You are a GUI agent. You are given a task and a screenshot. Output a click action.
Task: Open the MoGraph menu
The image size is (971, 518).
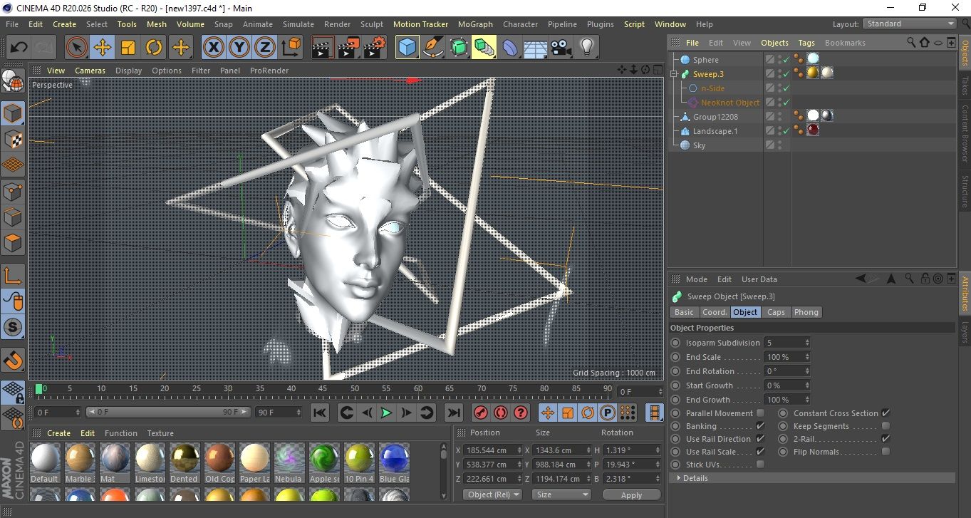[475, 24]
